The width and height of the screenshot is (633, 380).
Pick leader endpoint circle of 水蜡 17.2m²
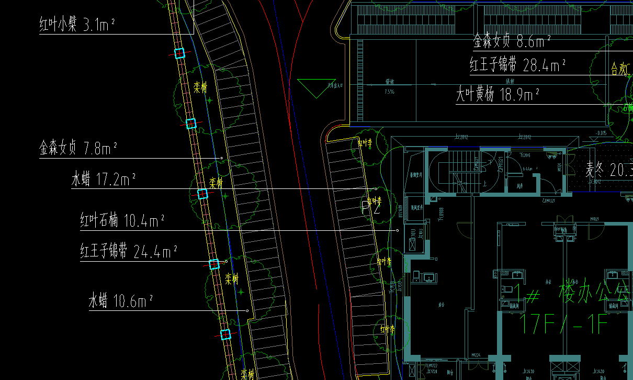click(x=376, y=188)
